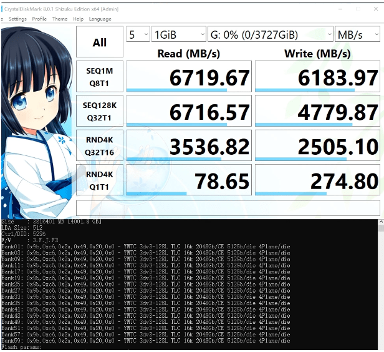The image size is (384, 352).
Task: Open the Theme menu
Action: [60, 19]
